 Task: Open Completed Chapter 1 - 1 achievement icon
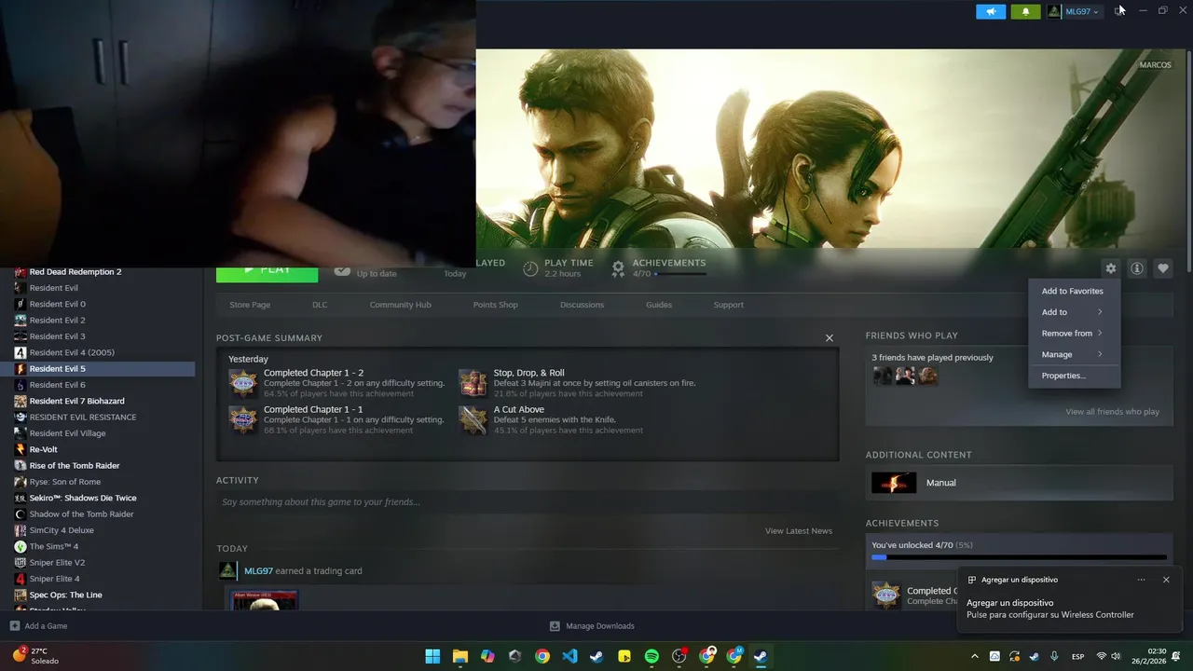243,419
